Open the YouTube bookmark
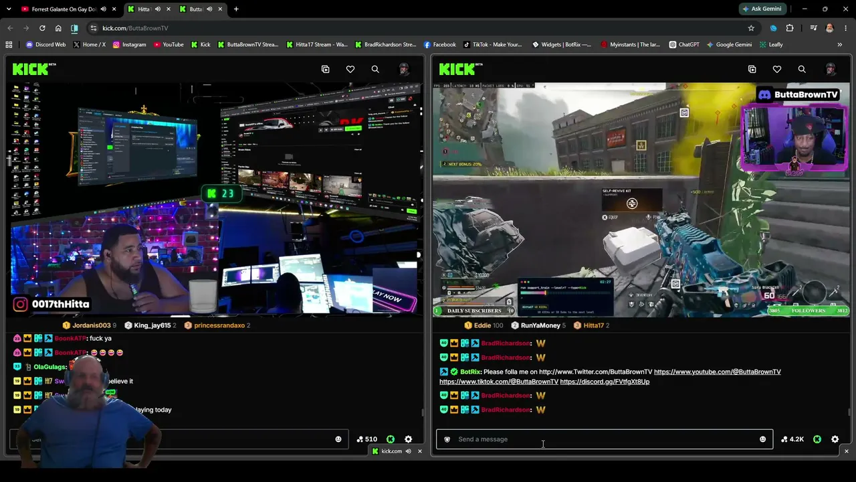The width and height of the screenshot is (856, 482). (169, 45)
